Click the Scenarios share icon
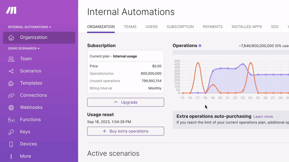The image size is (289, 162). click(x=11, y=71)
